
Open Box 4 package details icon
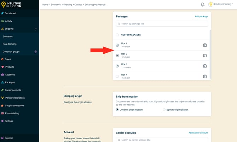coord(205,76)
